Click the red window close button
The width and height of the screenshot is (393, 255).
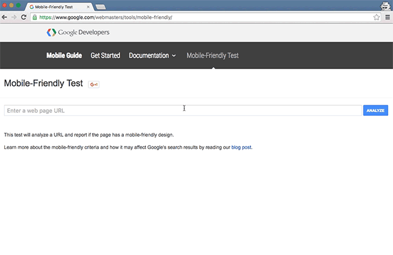4,5
